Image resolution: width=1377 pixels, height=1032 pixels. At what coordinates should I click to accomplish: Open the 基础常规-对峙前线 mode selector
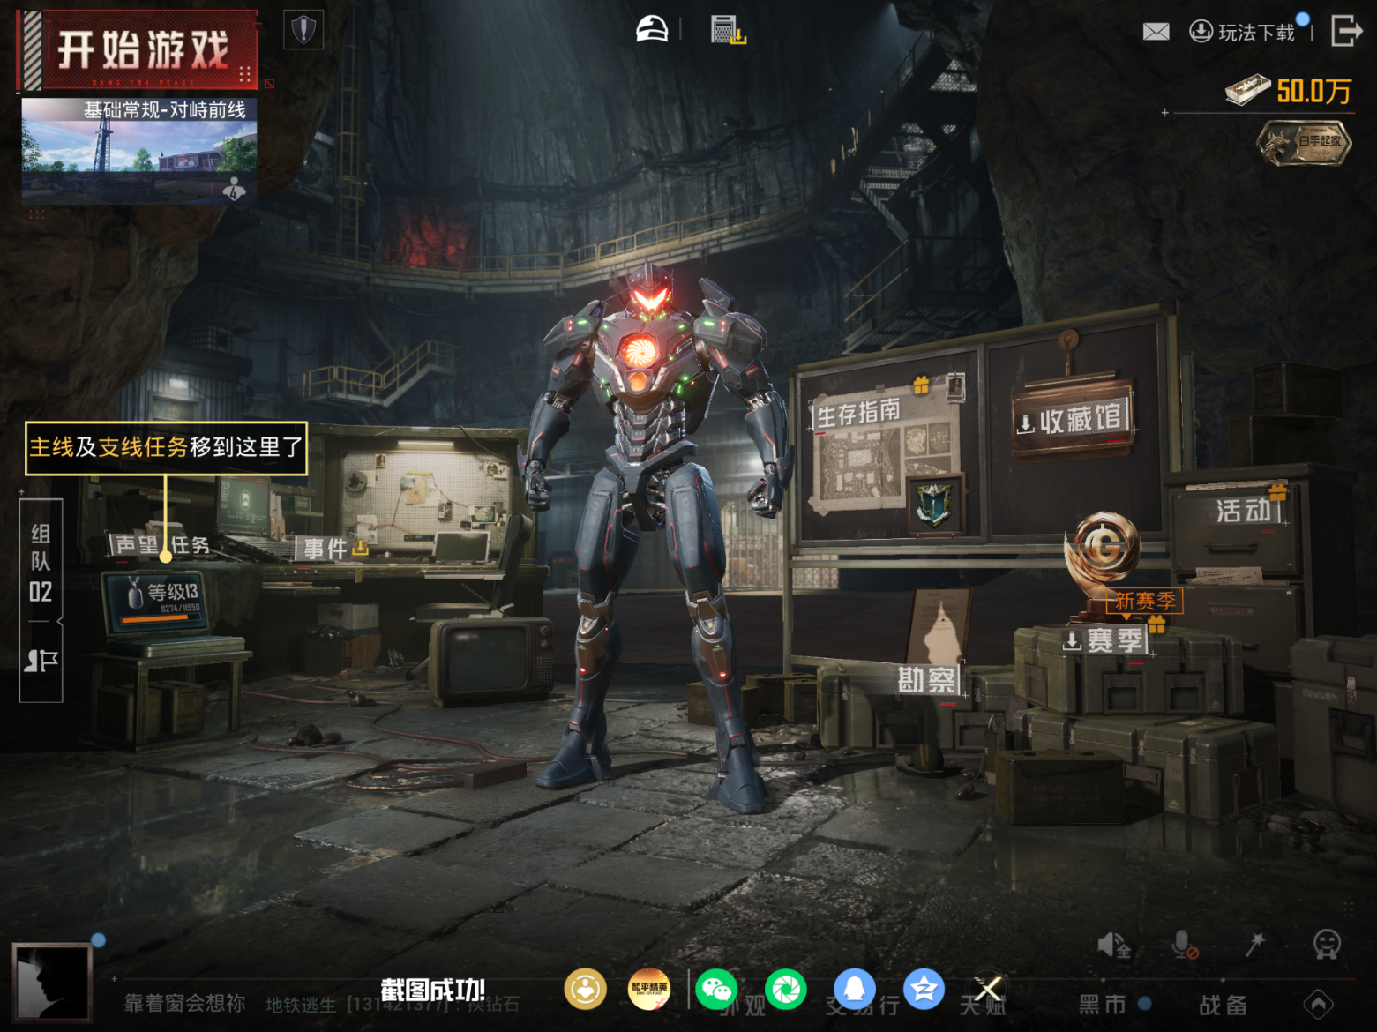tap(139, 150)
